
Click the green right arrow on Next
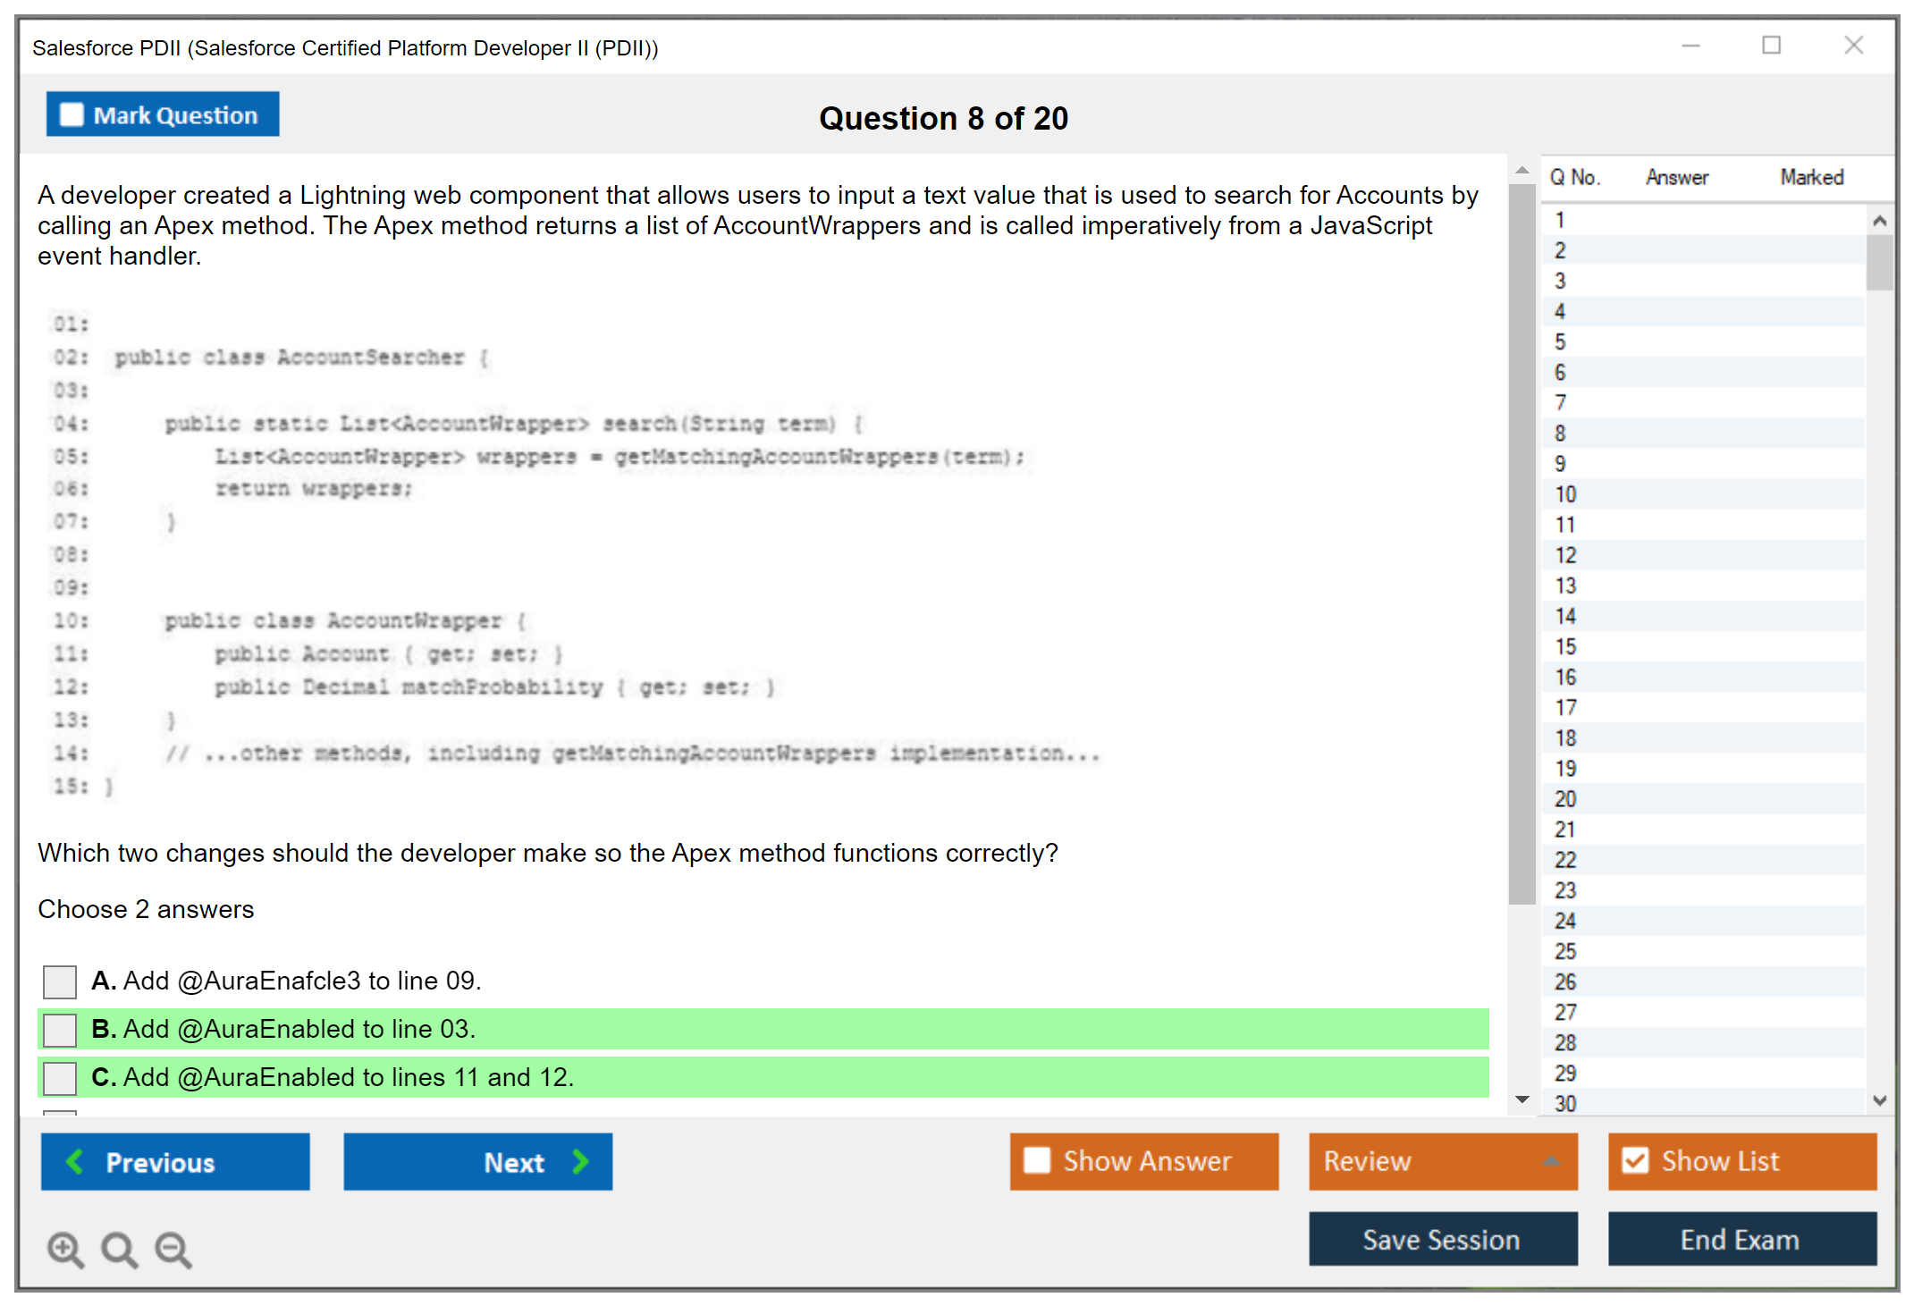tap(580, 1161)
